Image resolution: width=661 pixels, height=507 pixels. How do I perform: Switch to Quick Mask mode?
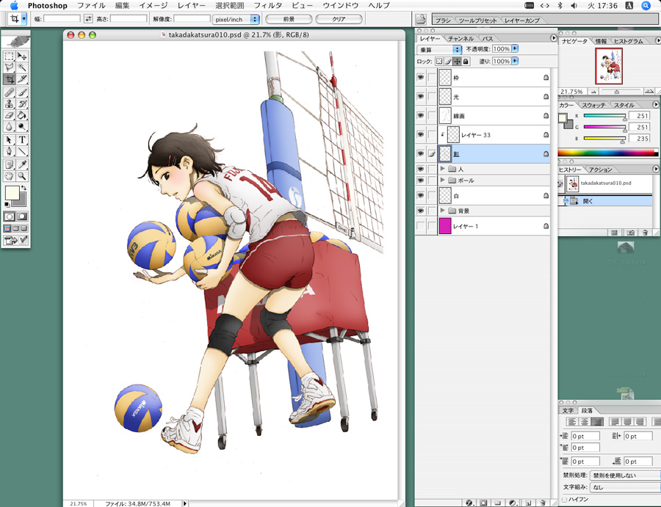coord(22,216)
